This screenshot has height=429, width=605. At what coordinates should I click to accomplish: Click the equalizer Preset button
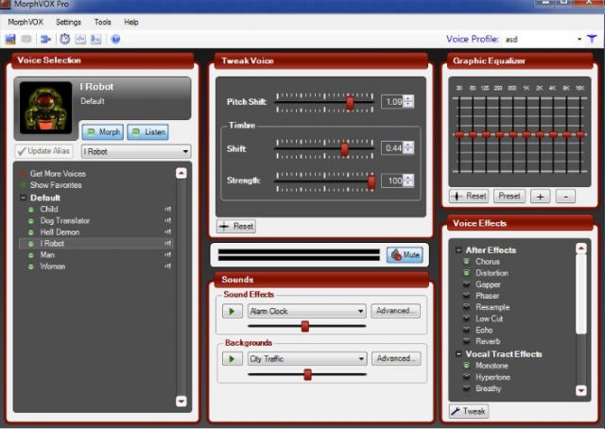[510, 196]
